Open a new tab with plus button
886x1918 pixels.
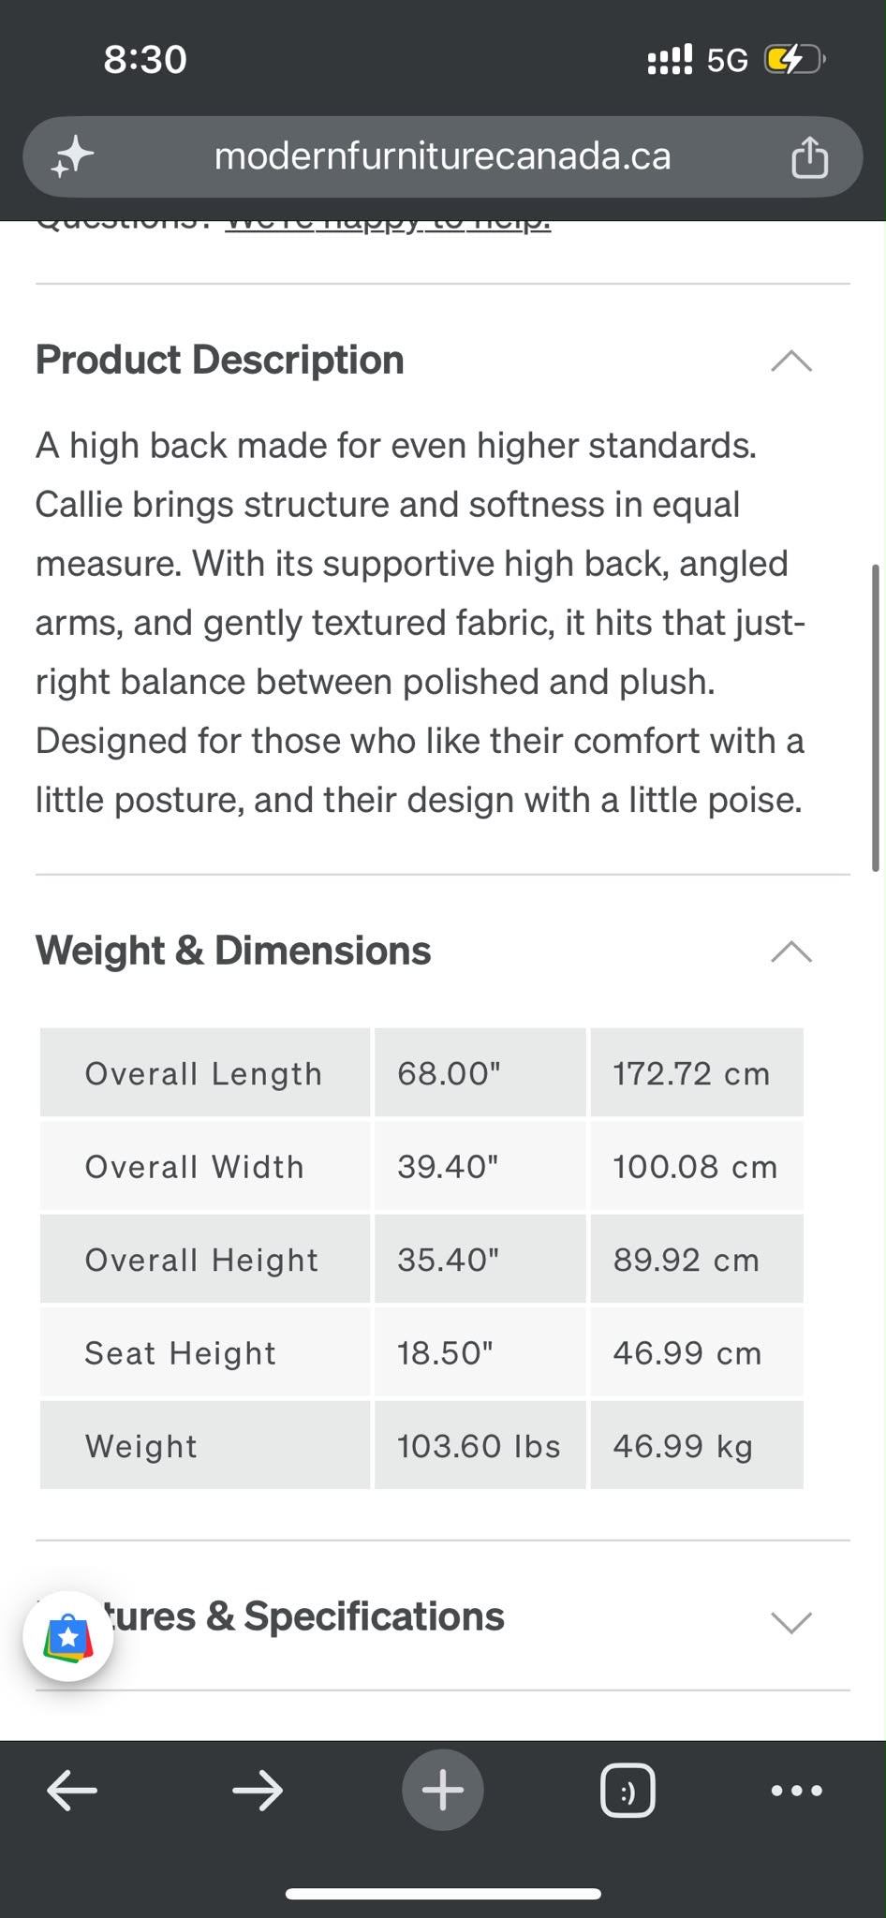click(443, 1790)
